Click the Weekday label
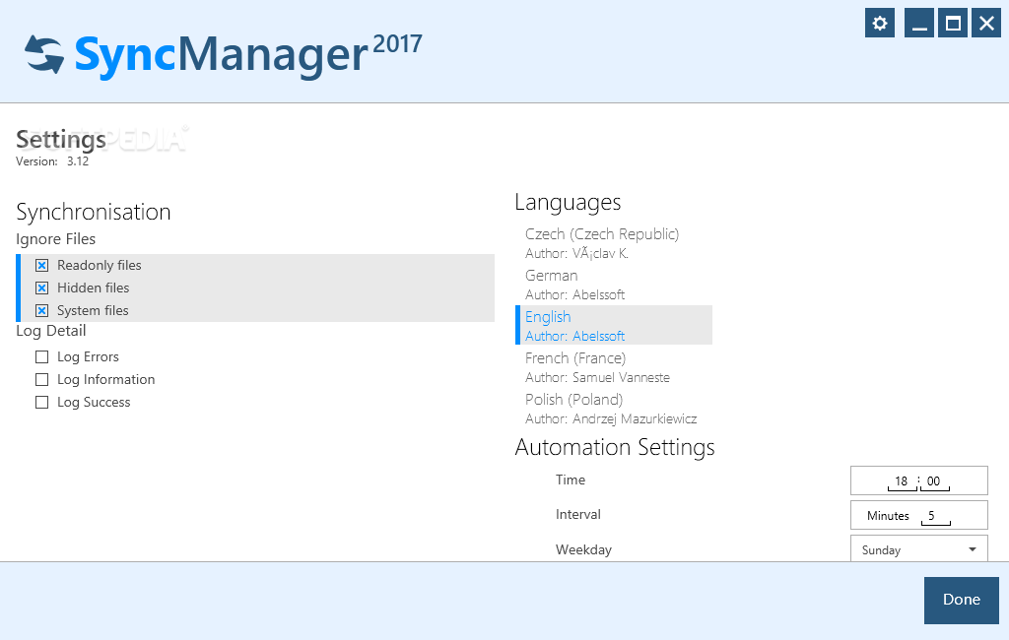1009x640 pixels. pos(583,550)
